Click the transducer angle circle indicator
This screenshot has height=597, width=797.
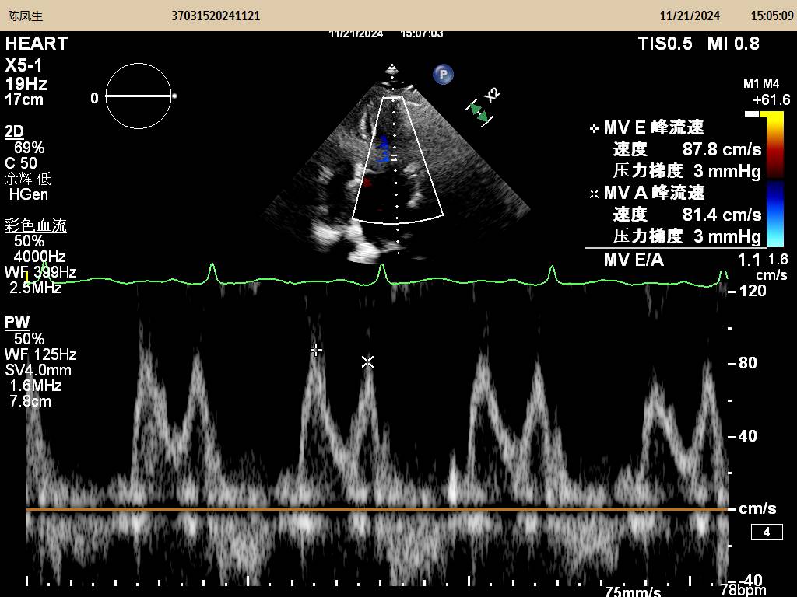coord(138,96)
